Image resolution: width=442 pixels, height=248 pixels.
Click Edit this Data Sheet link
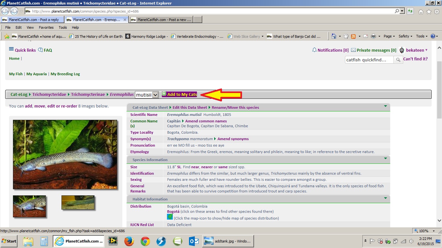point(190,108)
